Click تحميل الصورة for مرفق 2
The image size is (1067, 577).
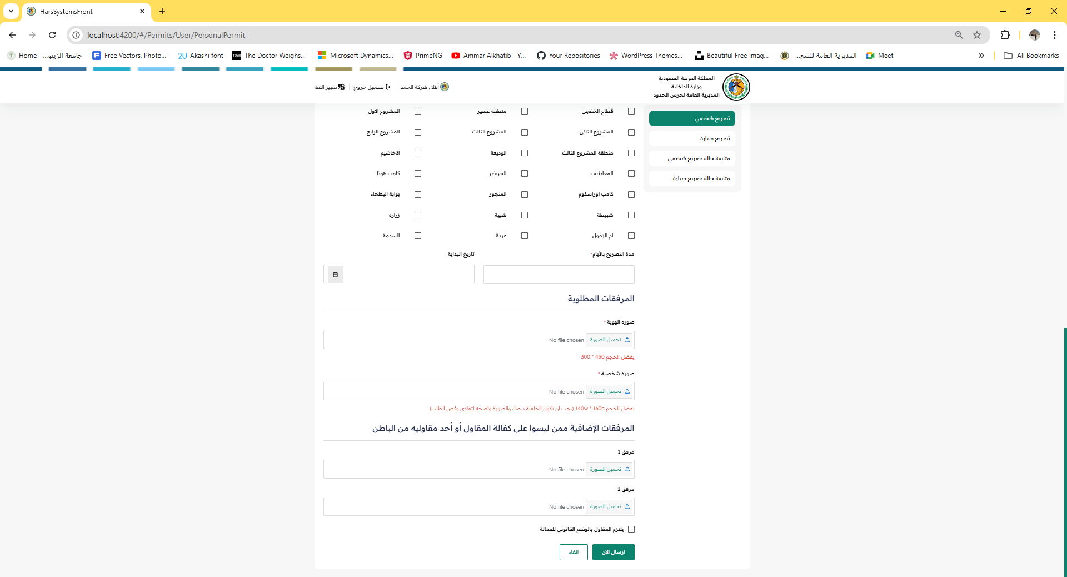(x=610, y=506)
